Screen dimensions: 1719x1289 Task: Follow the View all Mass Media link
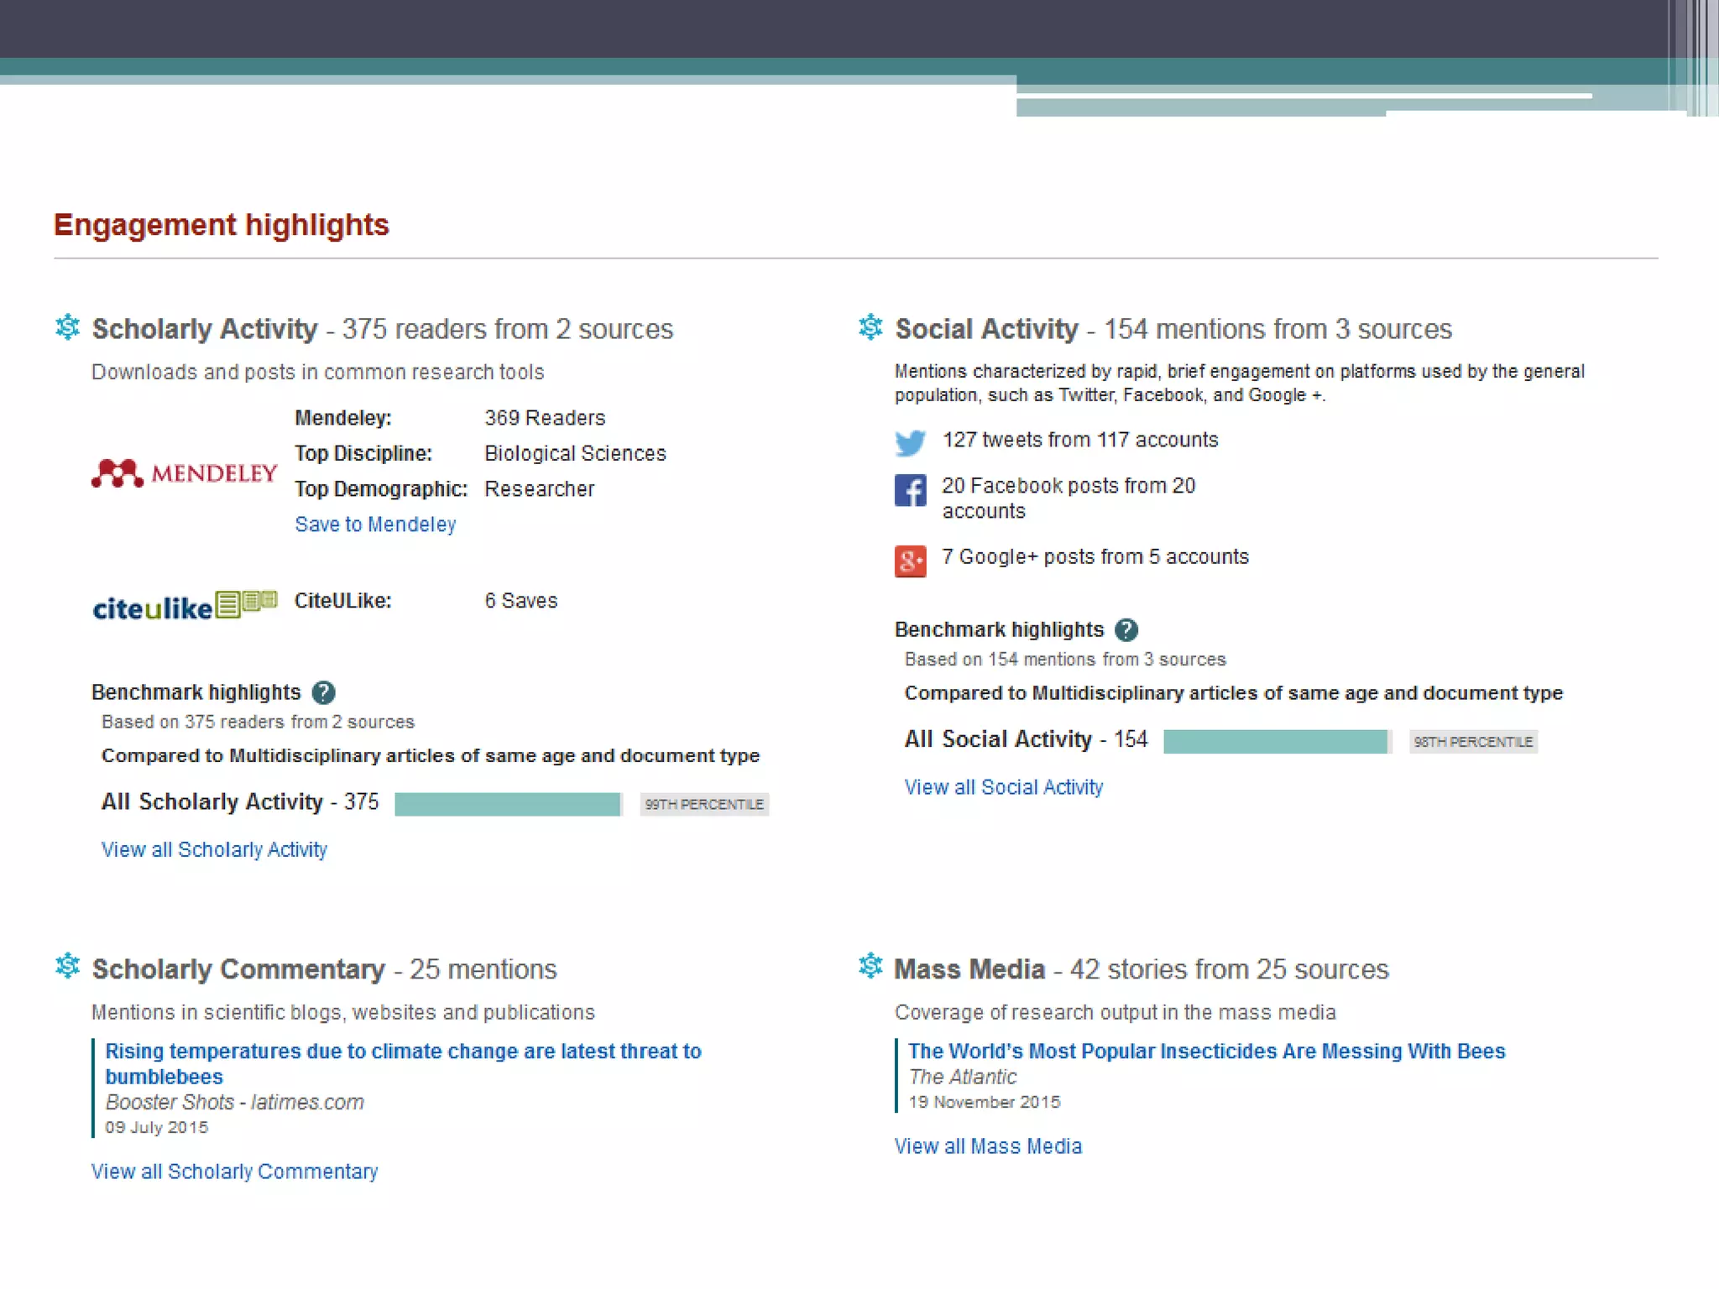[x=988, y=1146]
